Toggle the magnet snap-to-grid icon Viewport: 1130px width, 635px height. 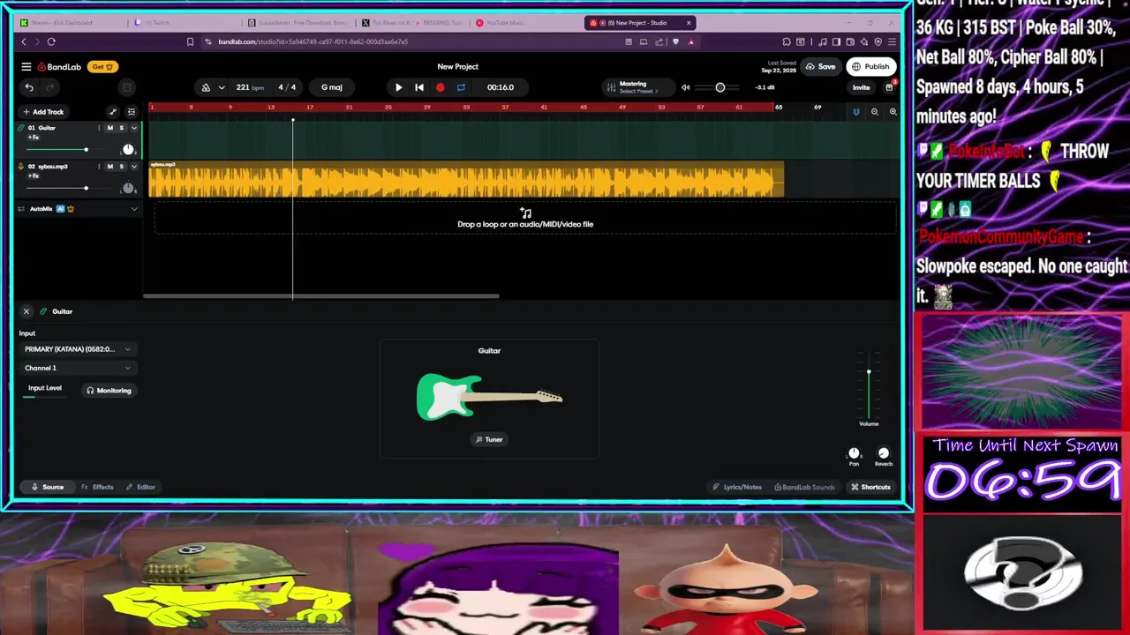point(855,112)
